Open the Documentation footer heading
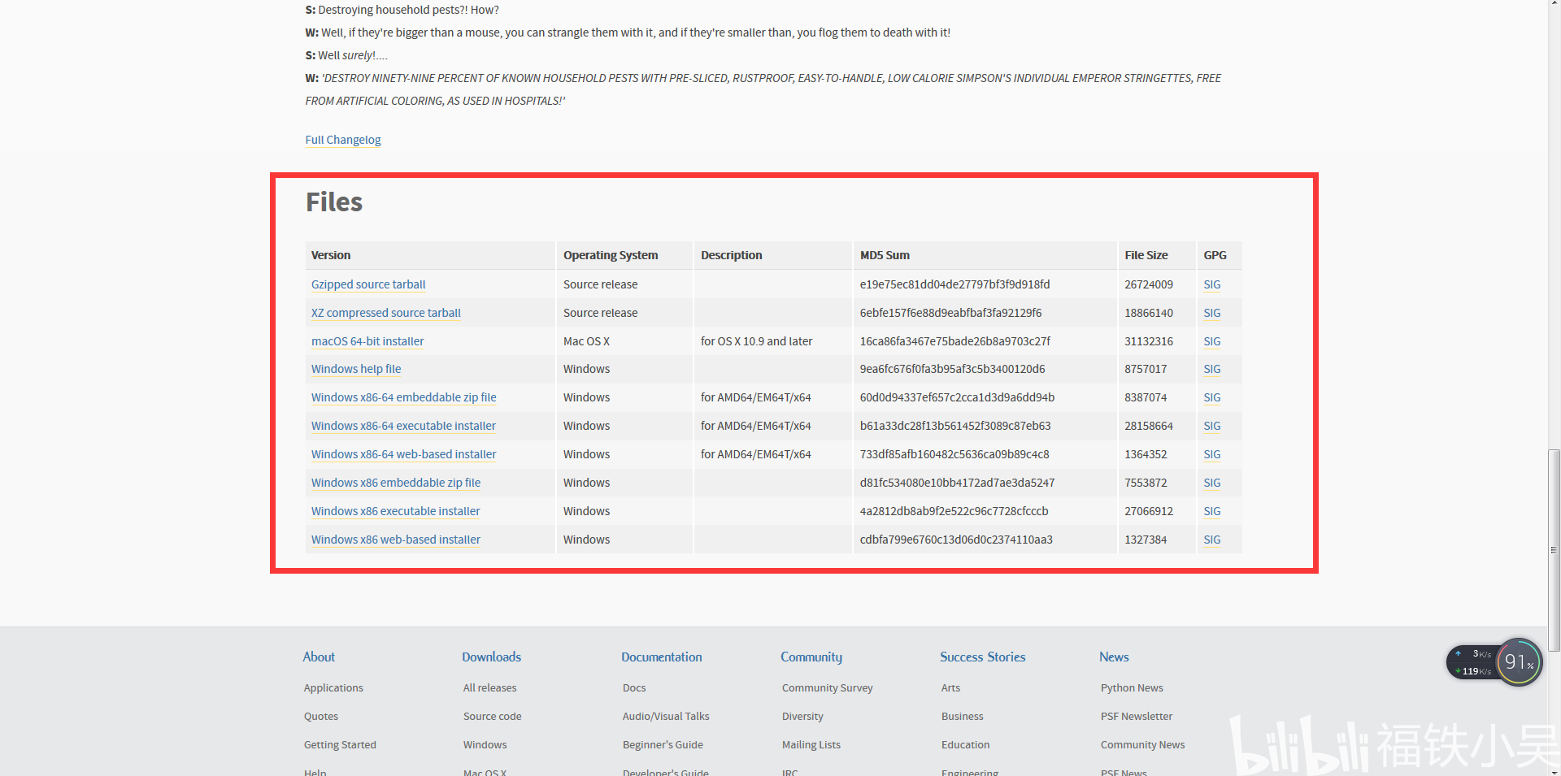The width and height of the screenshot is (1561, 776). 662,657
